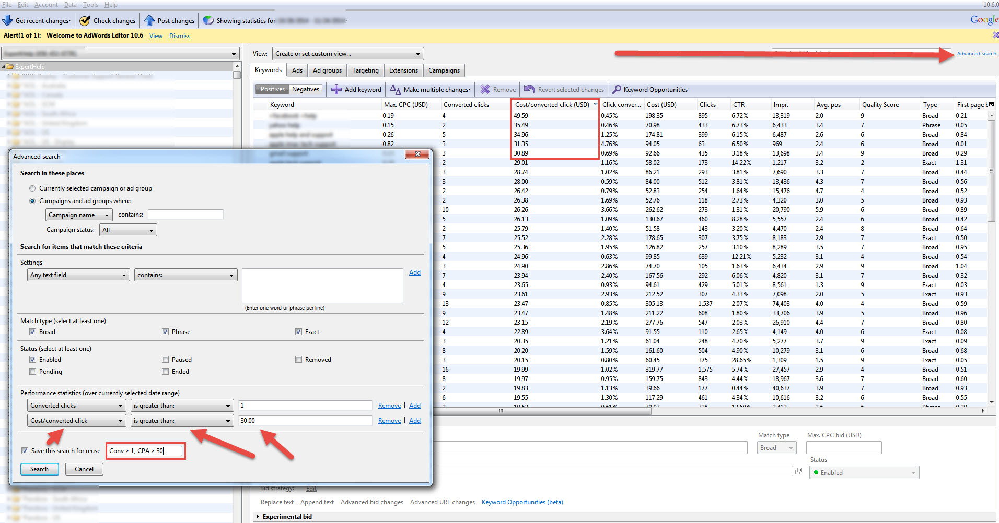Click the saved search name input field

[145, 451]
